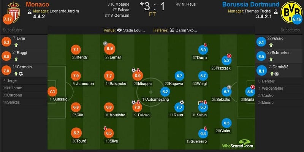Click the manager icon beside Leonardo Jardim

(x=30, y=11)
